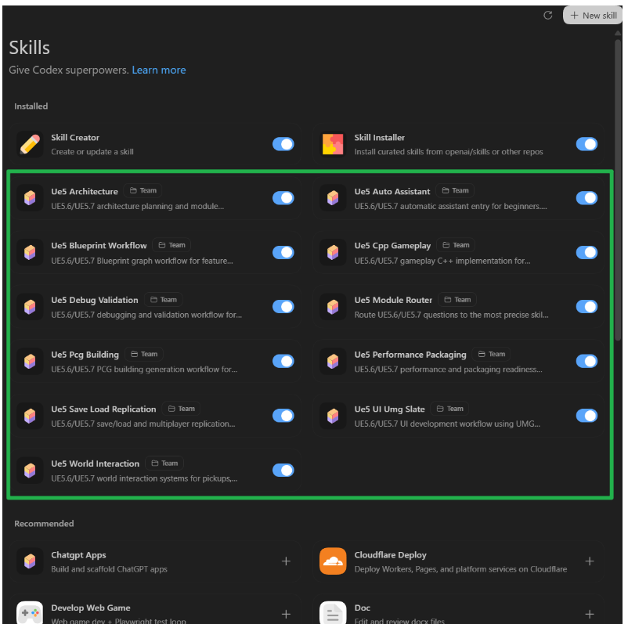The width and height of the screenshot is (628, 624).
Task: Add the Develop Web Game skill
Action: coord(286,614)
